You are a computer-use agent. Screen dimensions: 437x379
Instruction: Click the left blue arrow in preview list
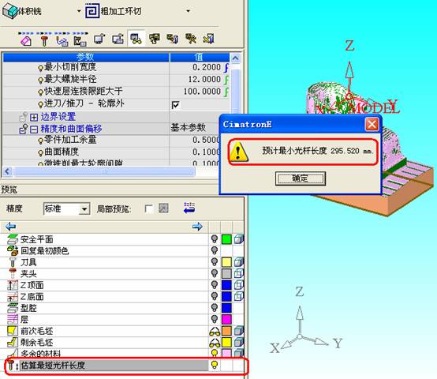[10, 227]
